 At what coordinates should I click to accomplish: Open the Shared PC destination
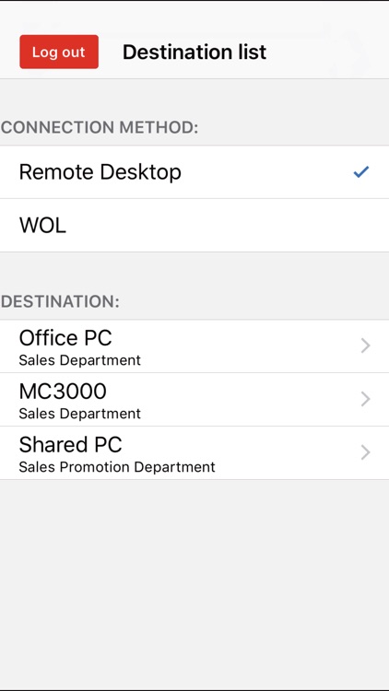click(194, 453)
